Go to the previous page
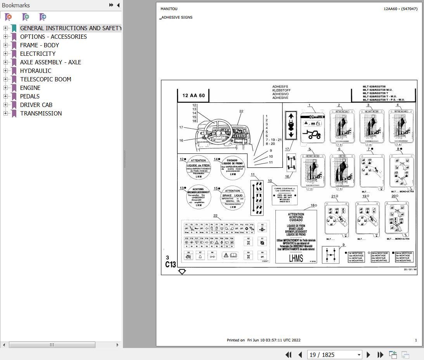The width and height of the screenshot is (424, 360). [x=300, y=355]
